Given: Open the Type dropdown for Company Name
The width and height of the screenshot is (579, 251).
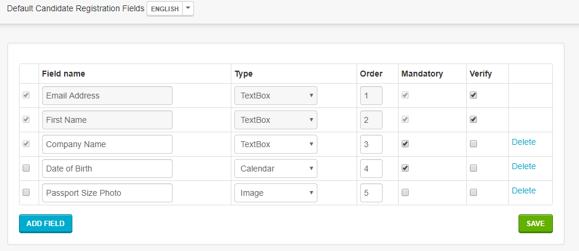Looking at the screenshot, I should pos(276,144).
